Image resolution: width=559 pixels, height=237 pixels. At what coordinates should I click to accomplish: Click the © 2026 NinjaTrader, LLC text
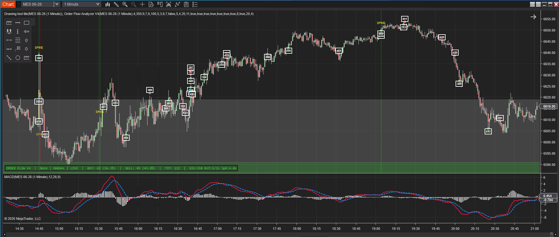tap(22, 219)
